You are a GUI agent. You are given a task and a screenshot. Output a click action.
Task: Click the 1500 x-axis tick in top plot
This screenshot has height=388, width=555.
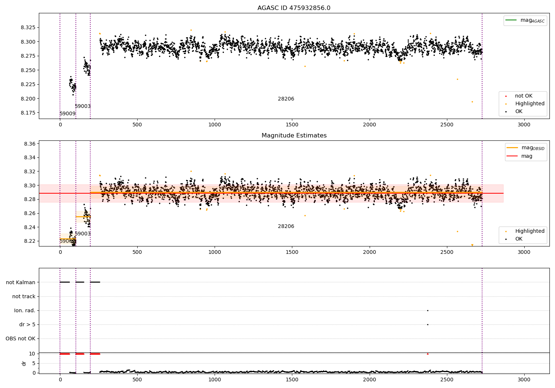[292, 125]
